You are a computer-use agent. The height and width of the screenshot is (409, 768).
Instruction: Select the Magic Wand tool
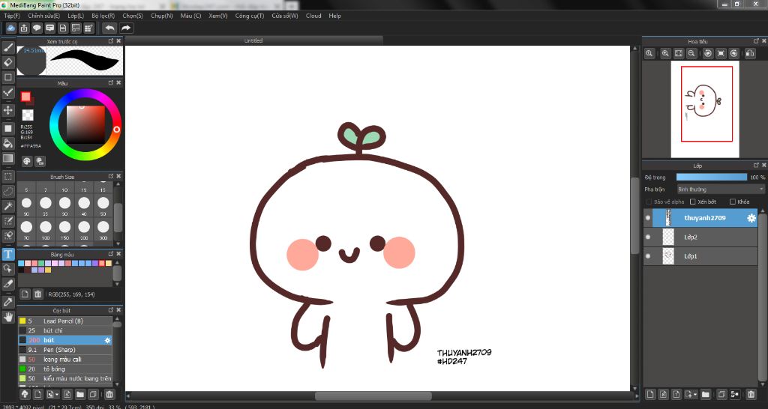pyautogui.click(x=7, y=206)
